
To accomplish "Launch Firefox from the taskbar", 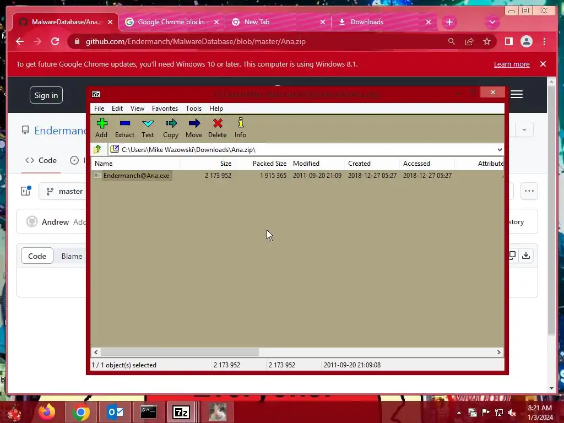I will [47, 412].
